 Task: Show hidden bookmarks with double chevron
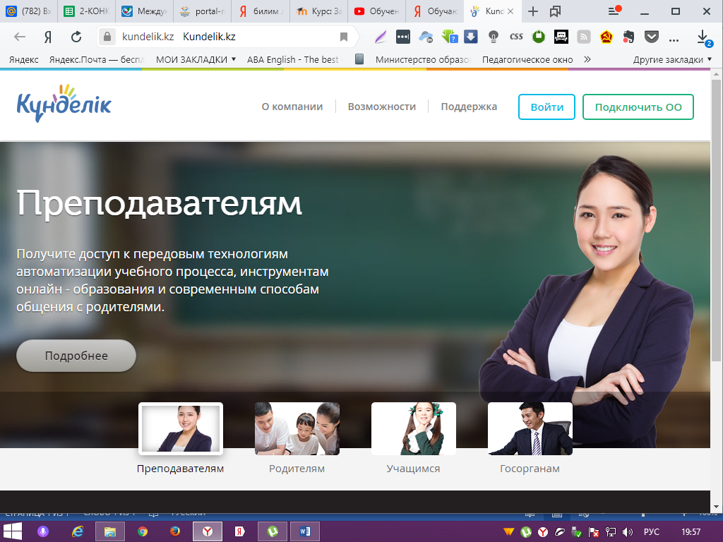587,59
